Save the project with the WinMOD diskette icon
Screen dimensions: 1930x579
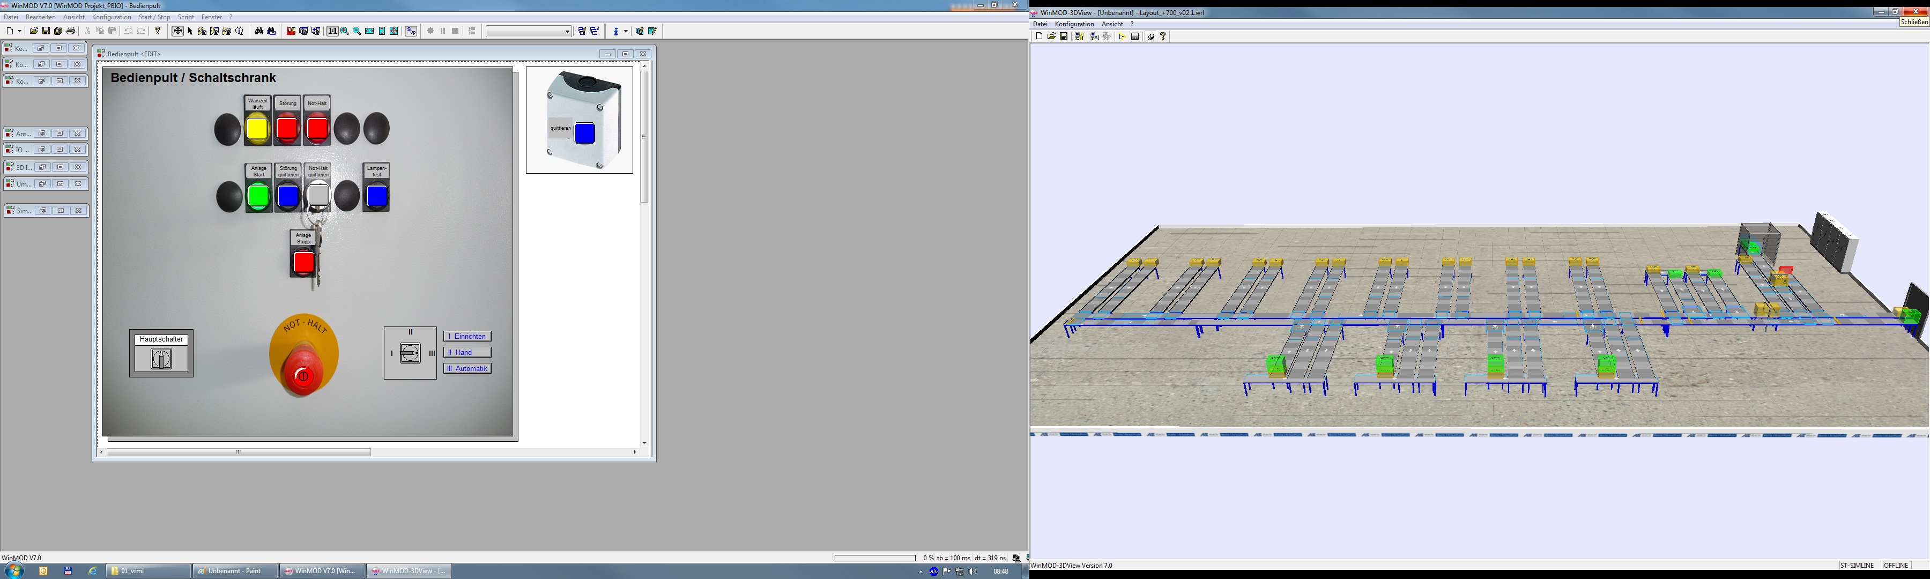pyautogui.click(x=46, y=32)
